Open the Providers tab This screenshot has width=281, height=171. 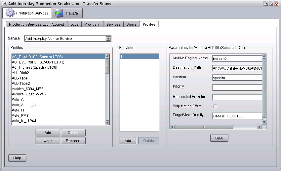[x=92, y=24]
